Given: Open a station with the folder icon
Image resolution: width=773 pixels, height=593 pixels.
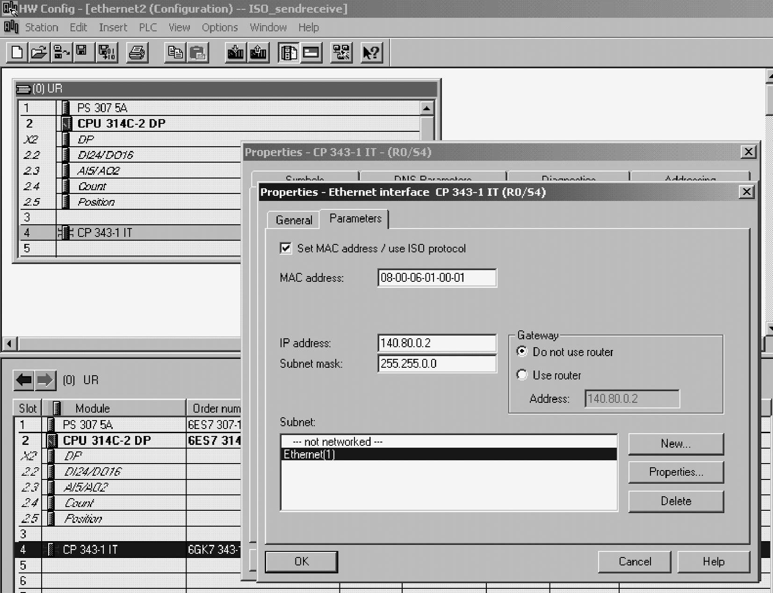Looking at the screenshot, I should pos(39,52).
